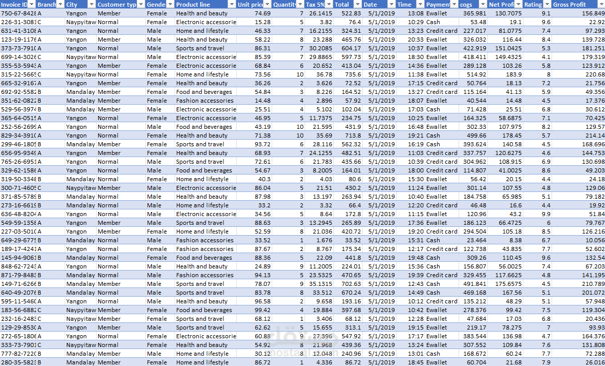Open the Total column filter dropdown
This screenshot has height=366, width=605.
click(x=357, y=5)
